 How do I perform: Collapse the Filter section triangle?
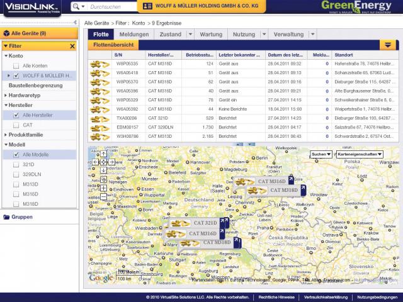(6, 46)
